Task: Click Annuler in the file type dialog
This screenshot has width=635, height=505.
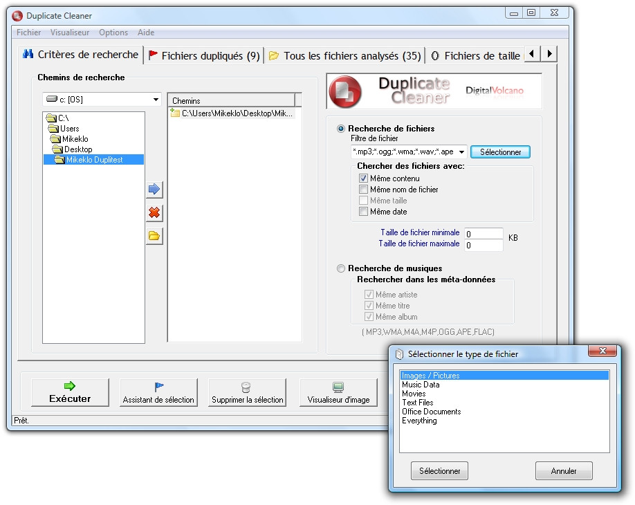Action: 564,470
